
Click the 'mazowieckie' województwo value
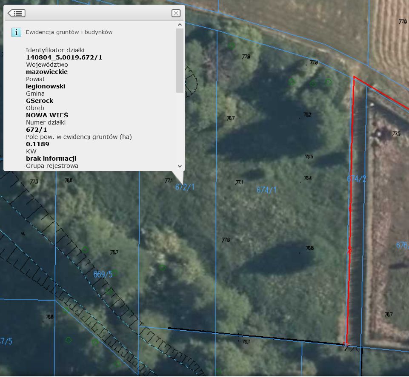pos(47,72)
